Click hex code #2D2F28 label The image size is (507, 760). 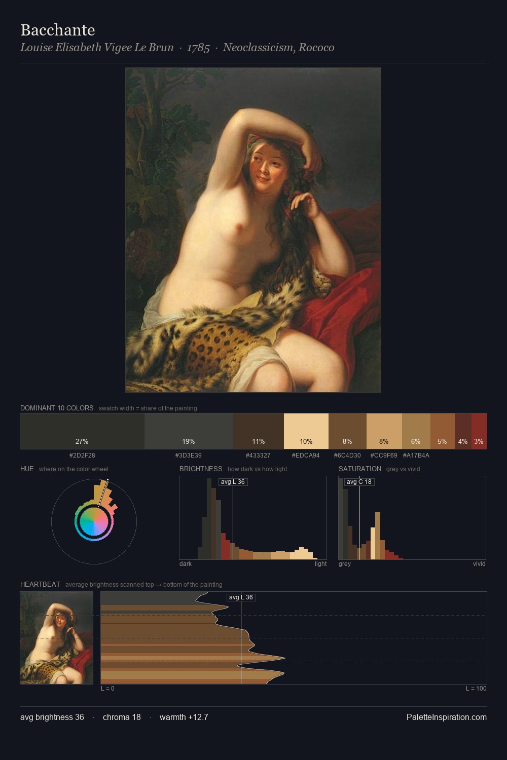tap(82, 455)
